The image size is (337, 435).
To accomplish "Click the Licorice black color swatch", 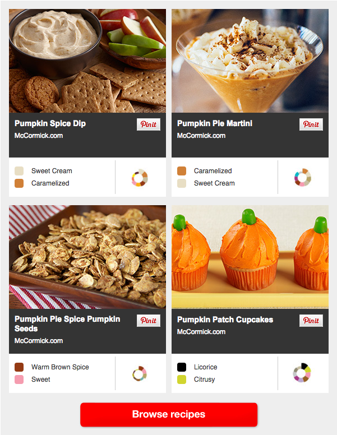I will (x=182, y=367).
